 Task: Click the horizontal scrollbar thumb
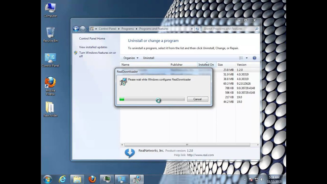coord(187,145)
